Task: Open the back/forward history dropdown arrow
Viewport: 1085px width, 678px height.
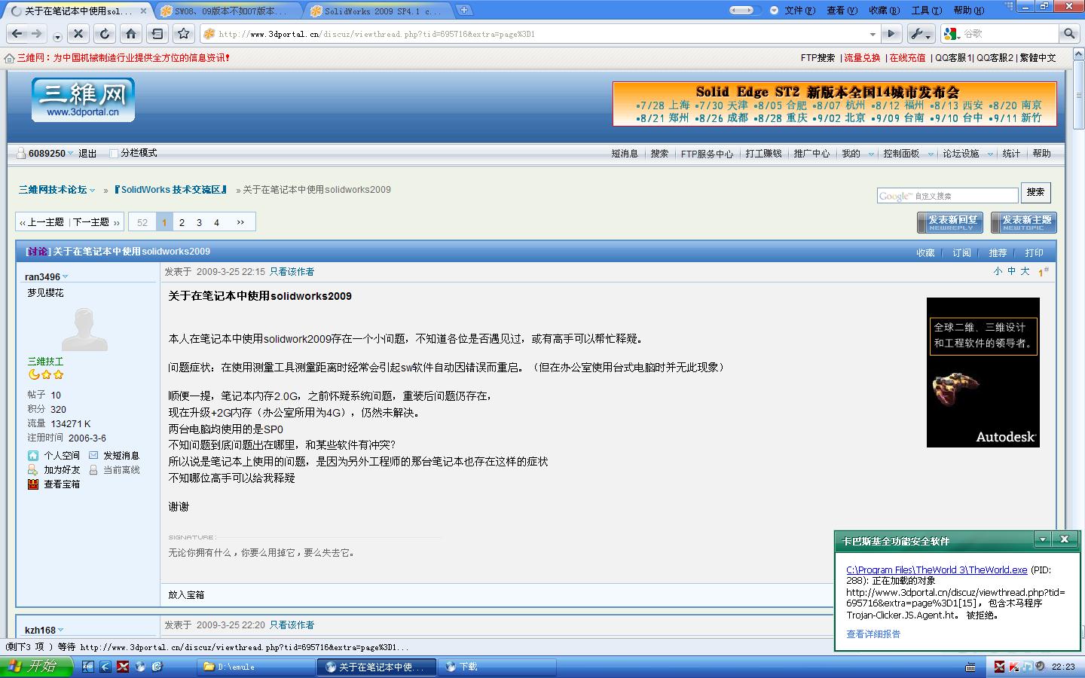Action: [57, 36]
